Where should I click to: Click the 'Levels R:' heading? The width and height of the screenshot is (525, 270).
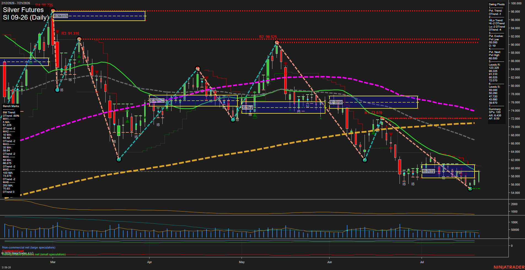click(x=494, y=65)
